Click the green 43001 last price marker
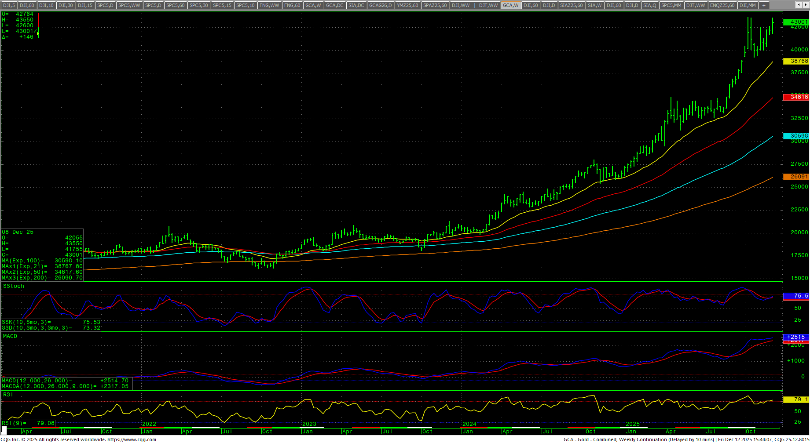The image size is (810, 443). coord(796,22)
